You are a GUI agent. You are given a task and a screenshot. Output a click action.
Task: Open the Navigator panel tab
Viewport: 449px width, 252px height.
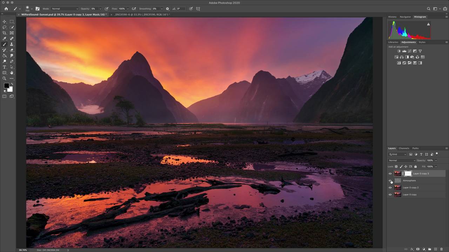pos(405,17)
